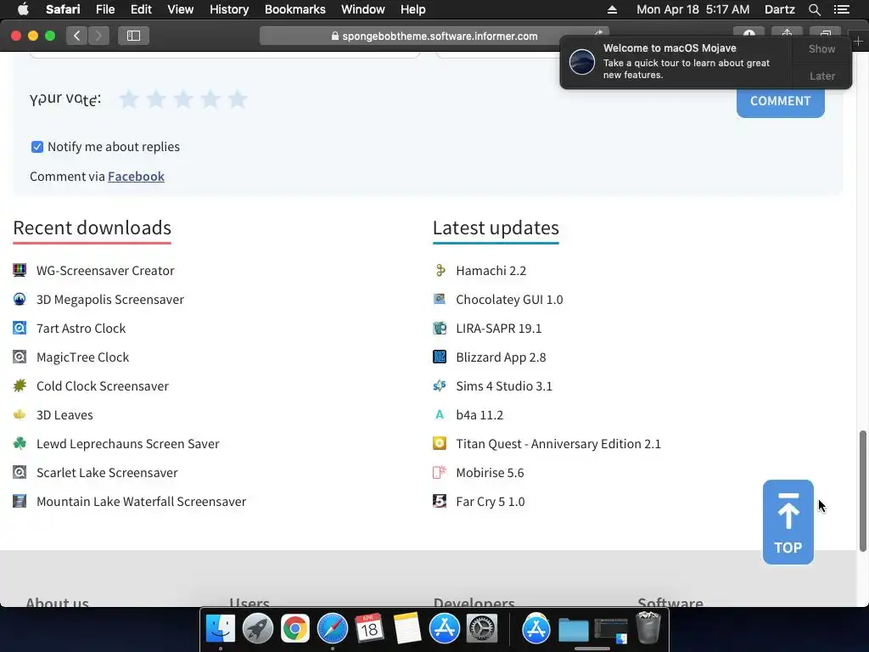Click the Far Cry 5 icon
This screenshot has height=652, width=869.
[440, 501]
